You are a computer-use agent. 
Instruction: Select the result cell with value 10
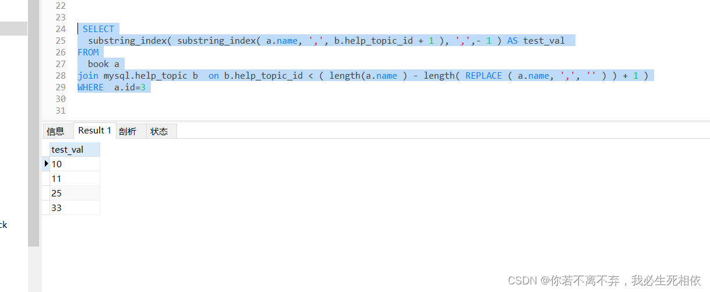(75, 164)
